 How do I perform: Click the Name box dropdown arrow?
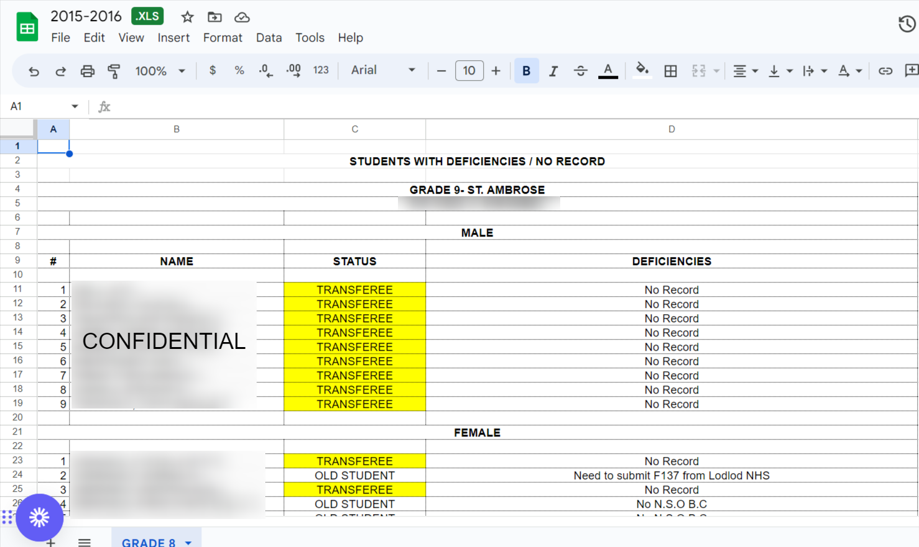pos(75,107)
